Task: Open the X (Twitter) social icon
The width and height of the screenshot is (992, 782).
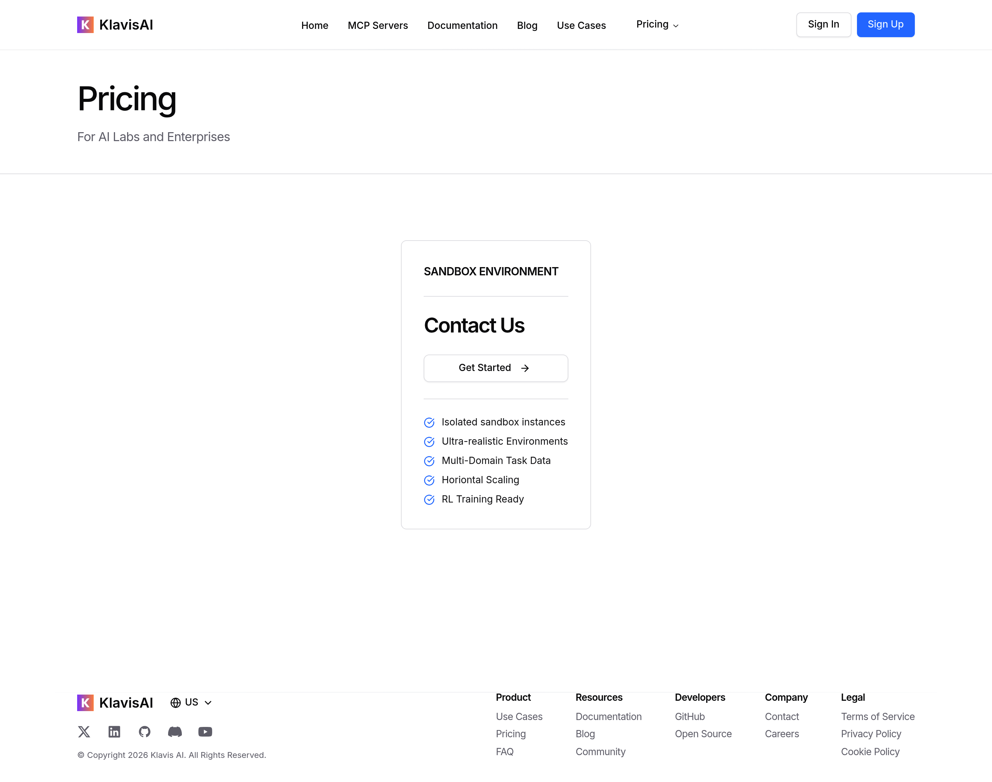Action: [x=84, y=732]
